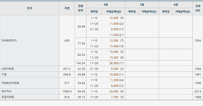Image resolution: width=203 pixels, height=106 pixels.
Task: Click area value 84.48
Action: click(x=81, y=91)
